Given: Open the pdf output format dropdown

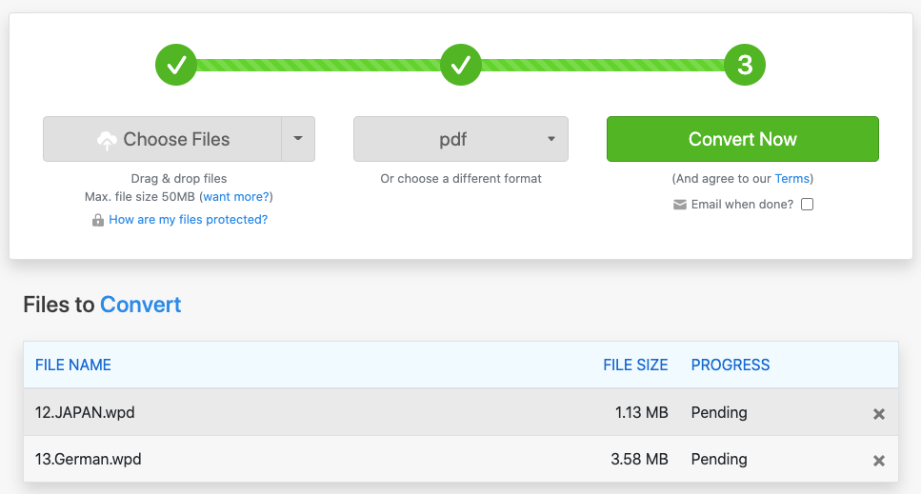Looking at the screenshot, I should [461, 139].
